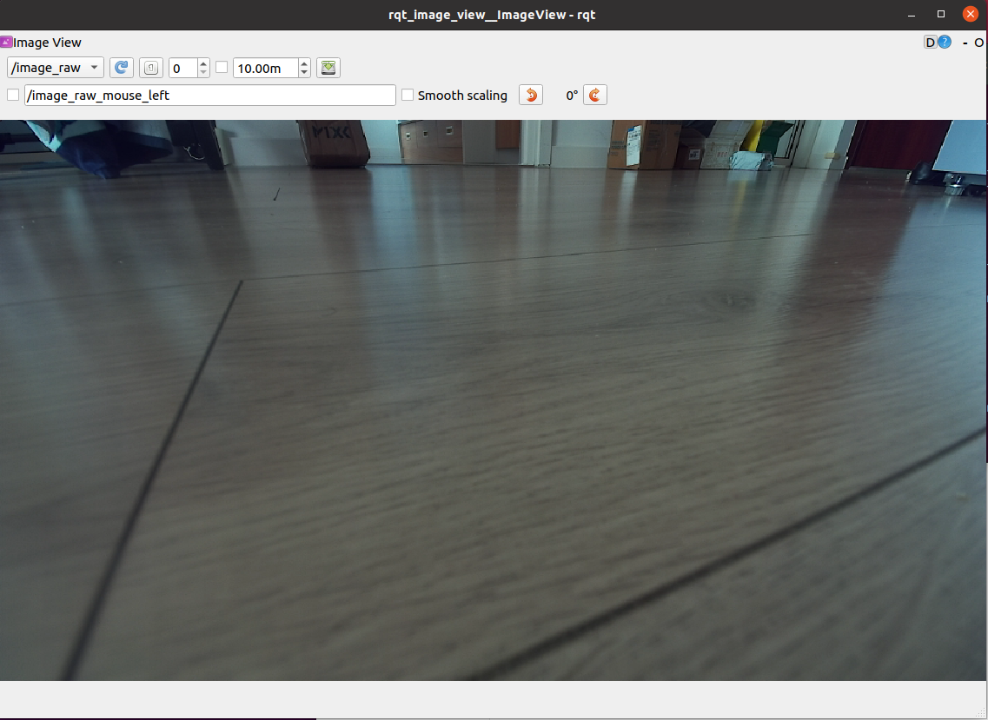
Task: Click the /image_raw_mouse_left topic field
Action: tap(209, 96)
